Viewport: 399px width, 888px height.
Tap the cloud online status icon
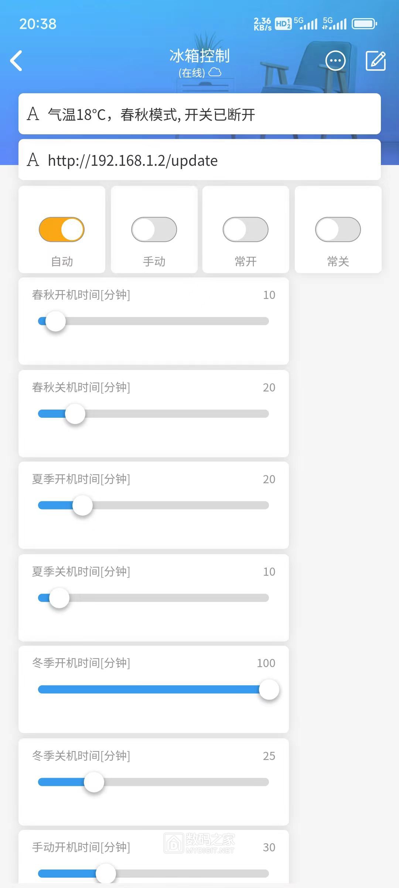click(215, 72)
